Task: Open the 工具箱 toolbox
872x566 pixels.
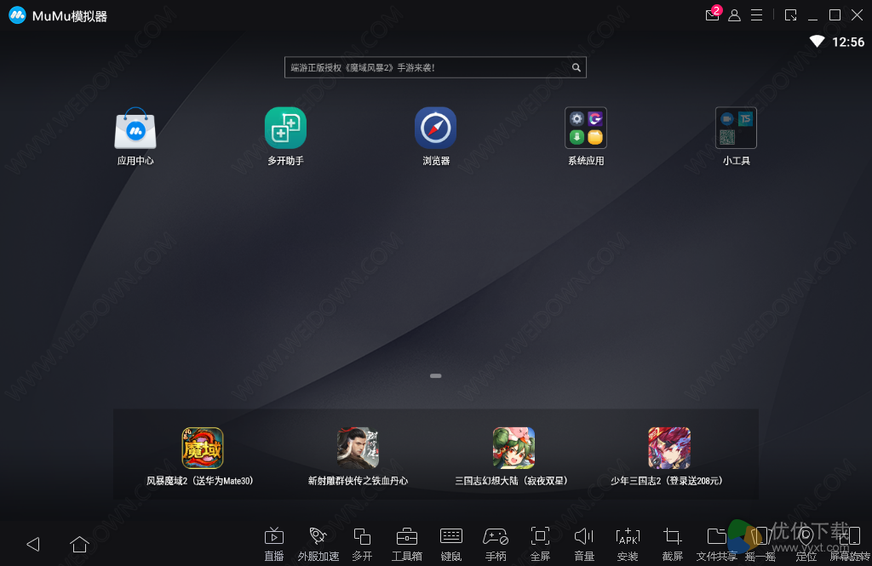Action: point(406,545)
